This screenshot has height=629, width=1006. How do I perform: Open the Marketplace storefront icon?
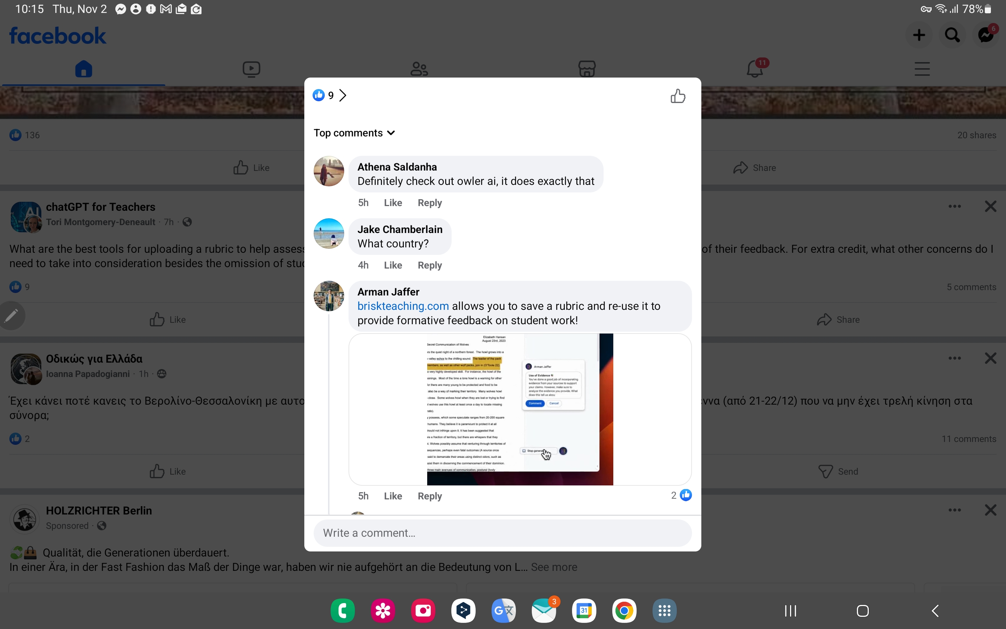tap(587, 69)
